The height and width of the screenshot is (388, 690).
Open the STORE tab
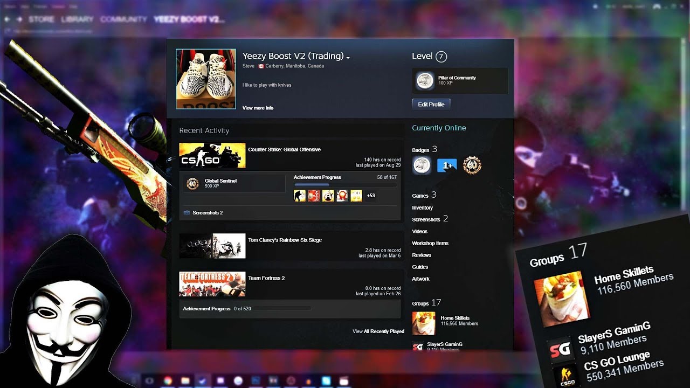[x=41, y=19]
